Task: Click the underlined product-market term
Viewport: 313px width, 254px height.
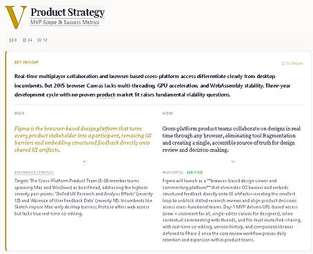Action: coord(105,95)
